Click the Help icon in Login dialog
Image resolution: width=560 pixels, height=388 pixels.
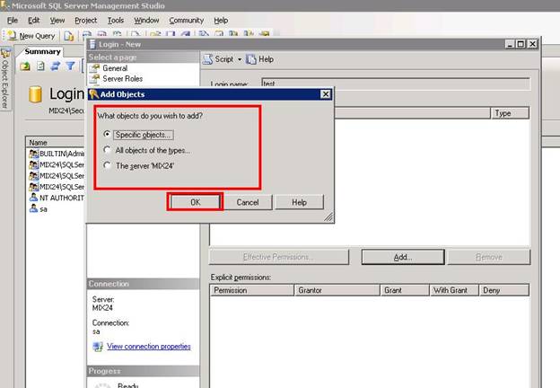click(251, 59)
